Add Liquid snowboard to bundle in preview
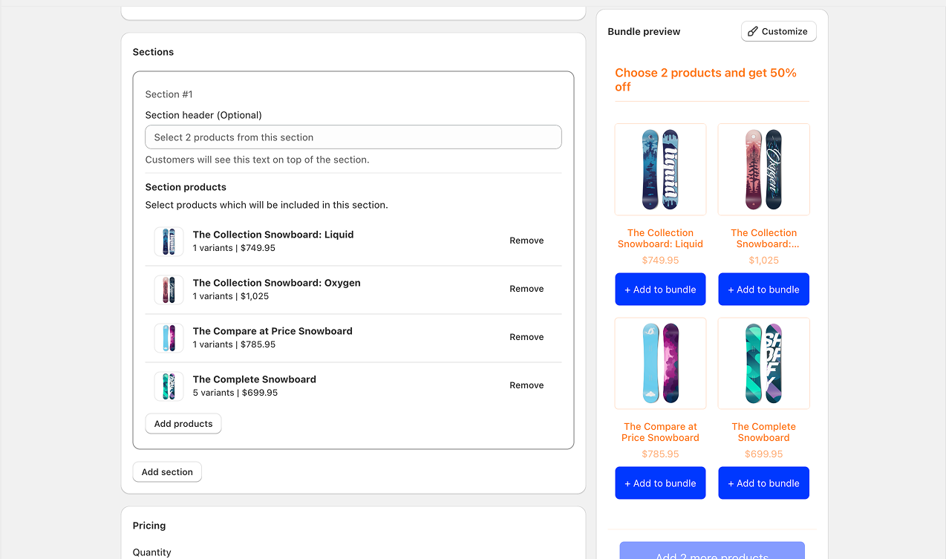The width and height of the screenshot is (946, 559). click(x=660, y=290)
